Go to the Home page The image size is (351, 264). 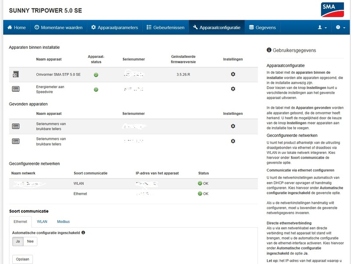coord(17,27)
